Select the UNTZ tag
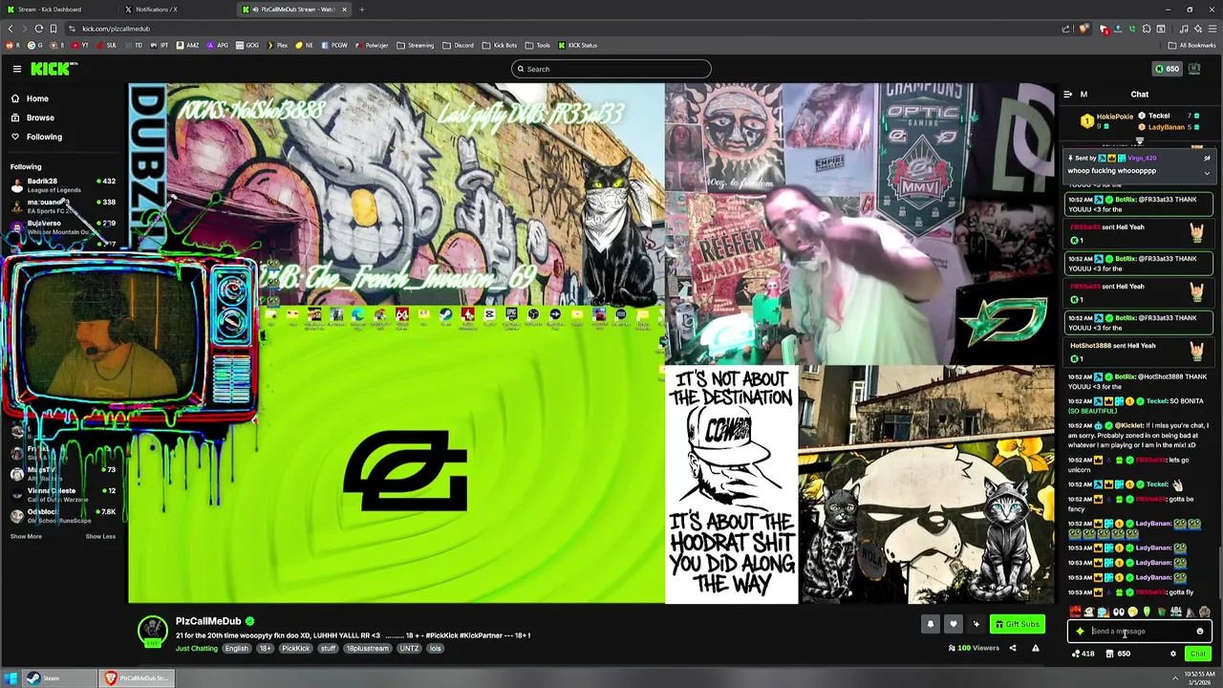The height and width of the screenshot is (688, 1223). click(409, 648)
